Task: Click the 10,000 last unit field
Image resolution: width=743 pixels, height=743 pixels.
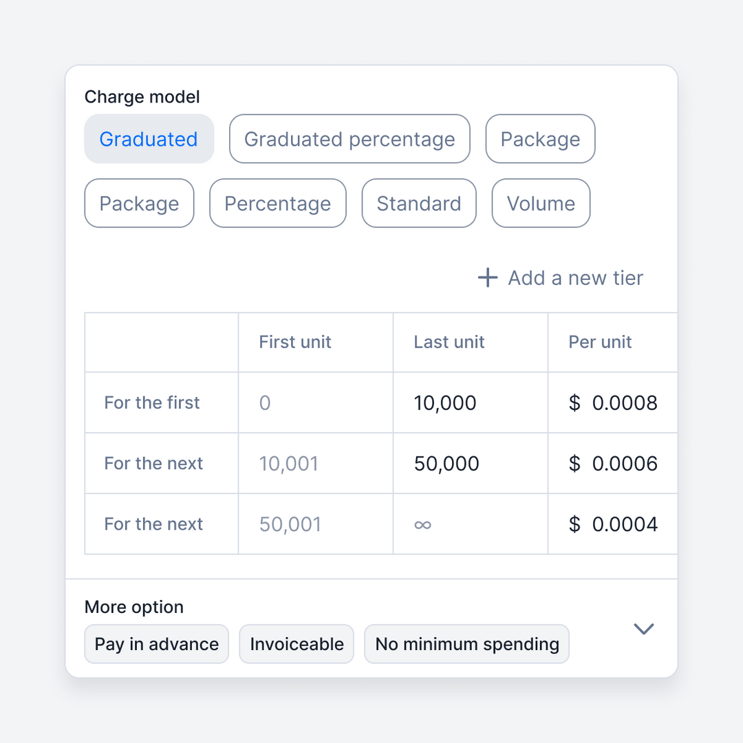Action: pos(445,403)
